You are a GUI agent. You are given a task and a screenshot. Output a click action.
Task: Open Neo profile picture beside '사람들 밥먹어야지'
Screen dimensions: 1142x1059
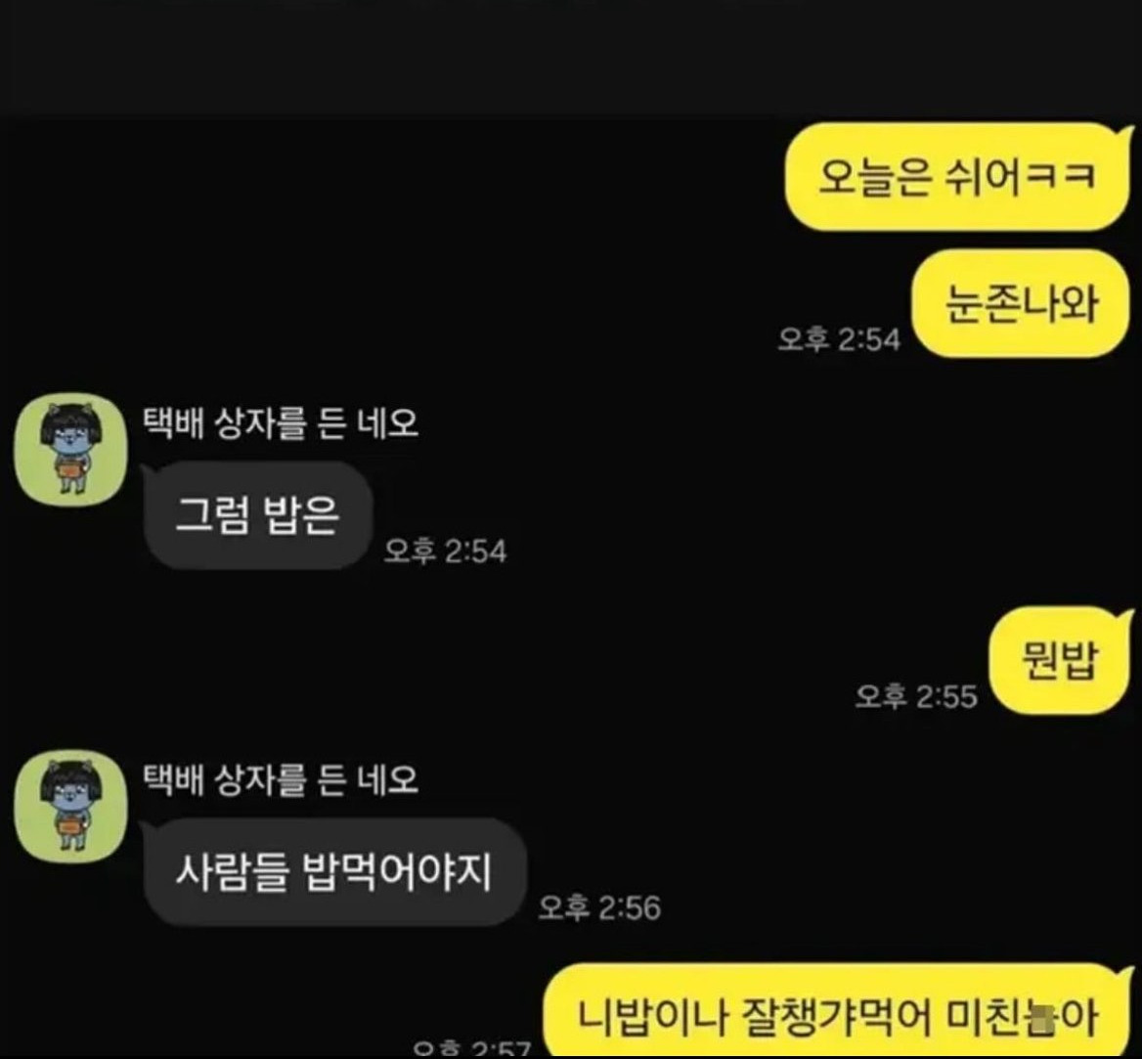coord(71,807)
